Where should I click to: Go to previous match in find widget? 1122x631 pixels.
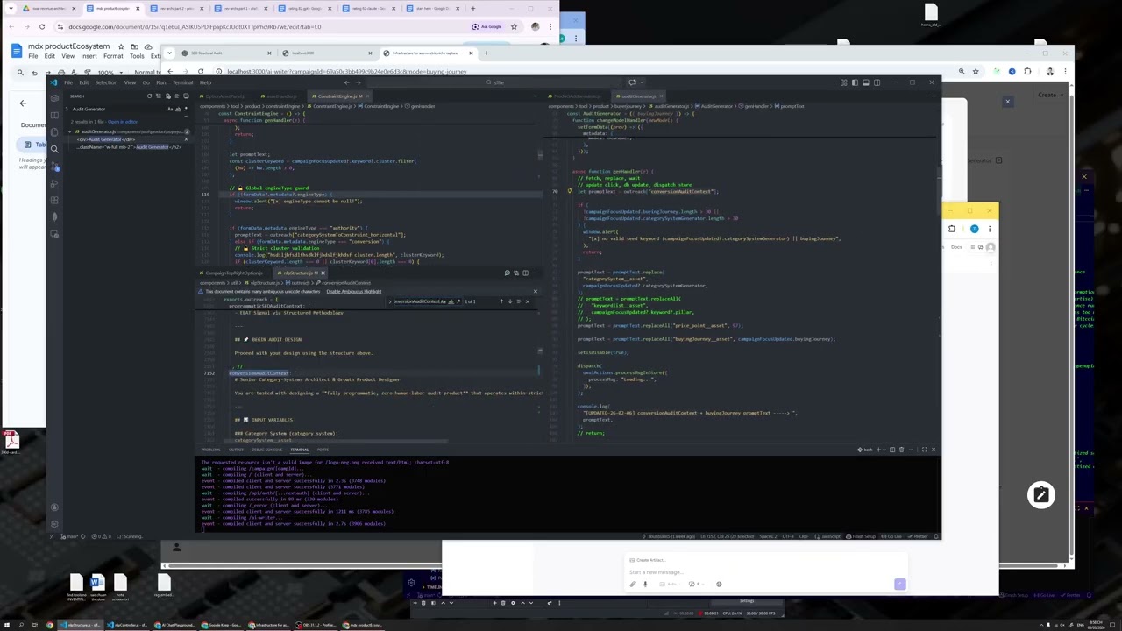501,301
